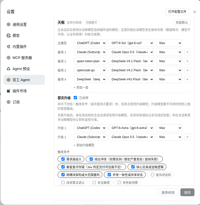Click the MCP 服务器 gear icon
The image size is (200, 205).
point(9,58)
